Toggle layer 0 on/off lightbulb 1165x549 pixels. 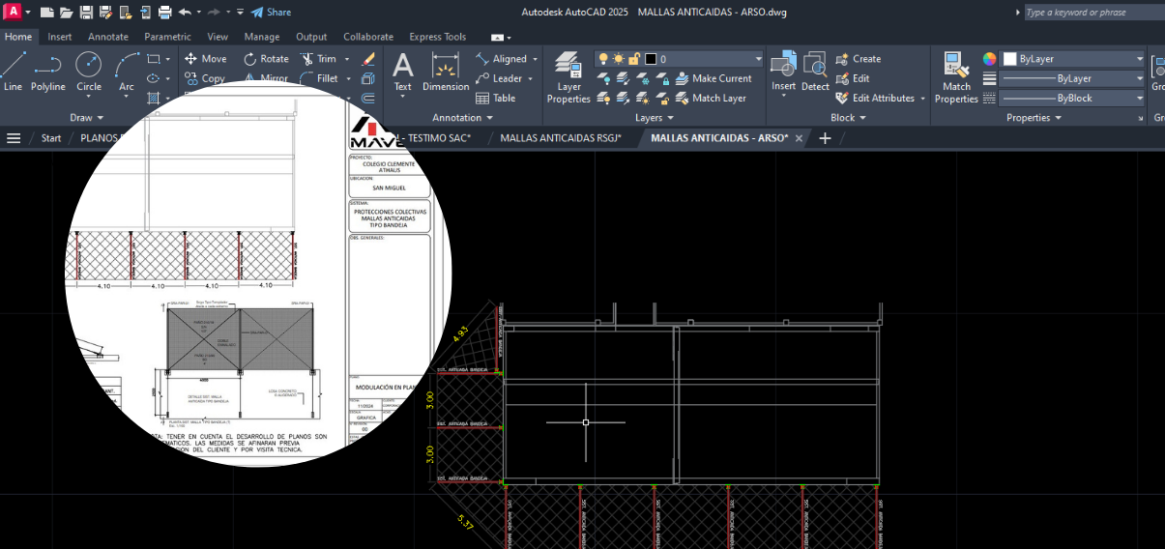pyautogui.click(x=603, y=59)
